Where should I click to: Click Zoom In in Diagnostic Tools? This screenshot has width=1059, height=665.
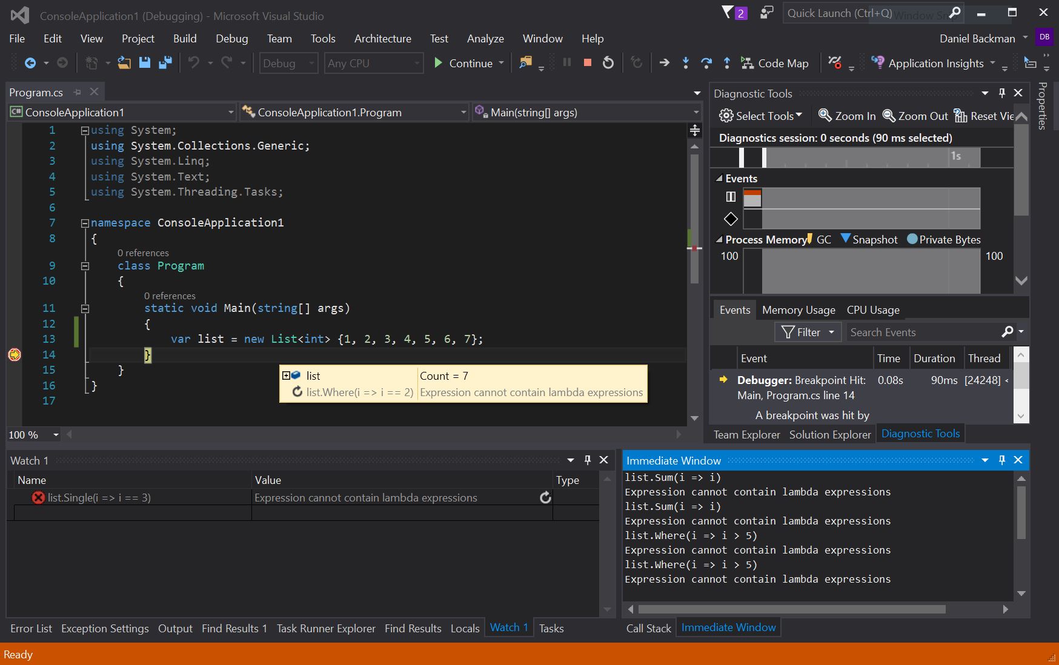click(847, 116)
